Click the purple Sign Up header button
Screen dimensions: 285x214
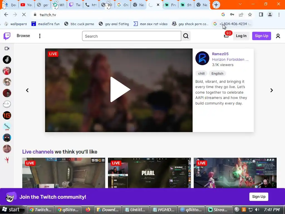[261, 36]
